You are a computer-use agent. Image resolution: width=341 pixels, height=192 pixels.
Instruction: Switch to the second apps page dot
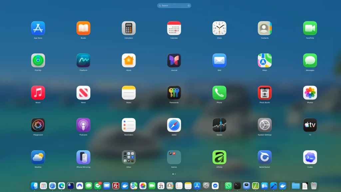(175, 174)
